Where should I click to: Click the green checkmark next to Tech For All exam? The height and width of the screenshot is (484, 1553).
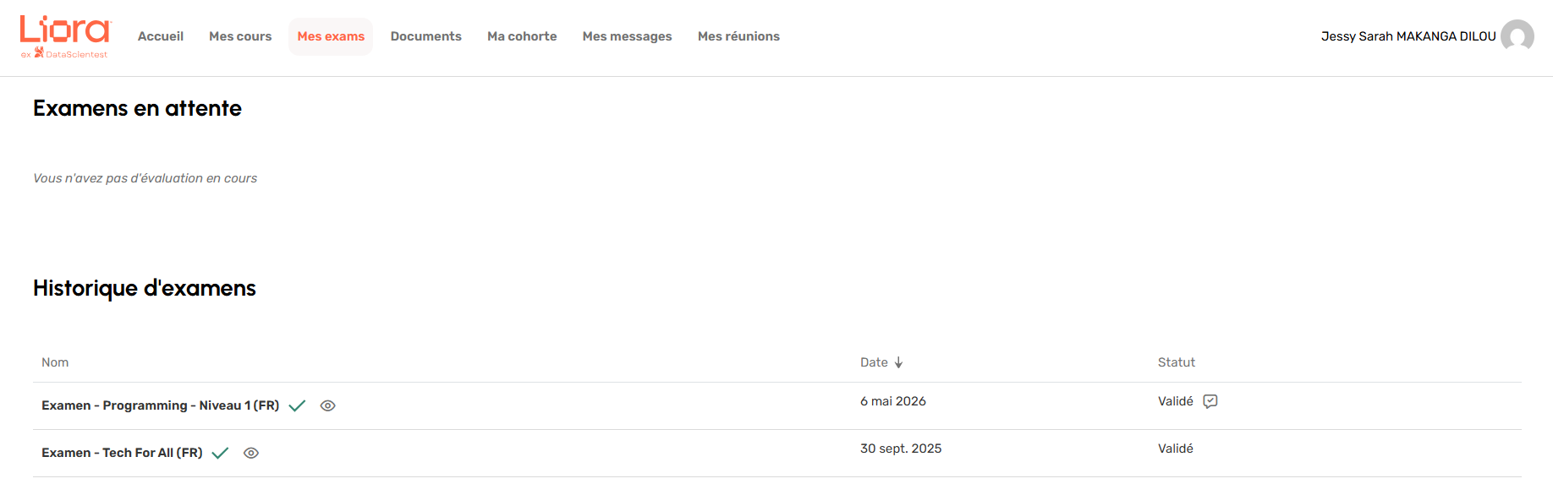click(220, 454)
